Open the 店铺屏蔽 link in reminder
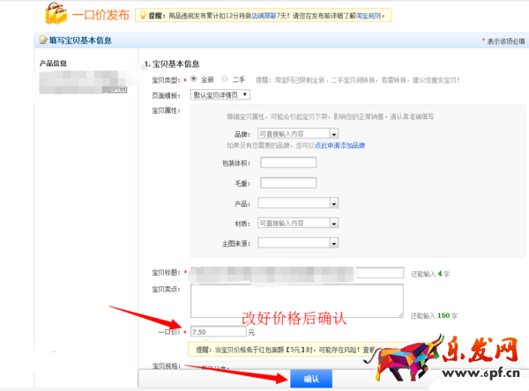This screenshot has width=529, height=391. 264,16
